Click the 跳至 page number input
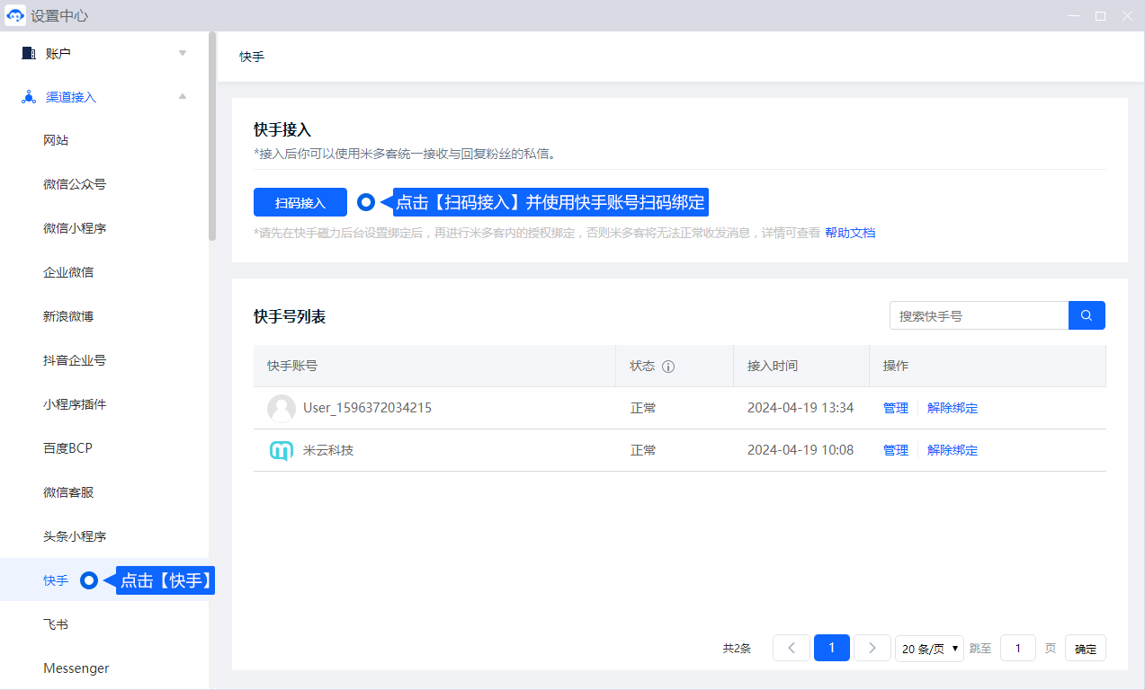The width and height of the screenshot is (1145, 690). click(1018, 649)
